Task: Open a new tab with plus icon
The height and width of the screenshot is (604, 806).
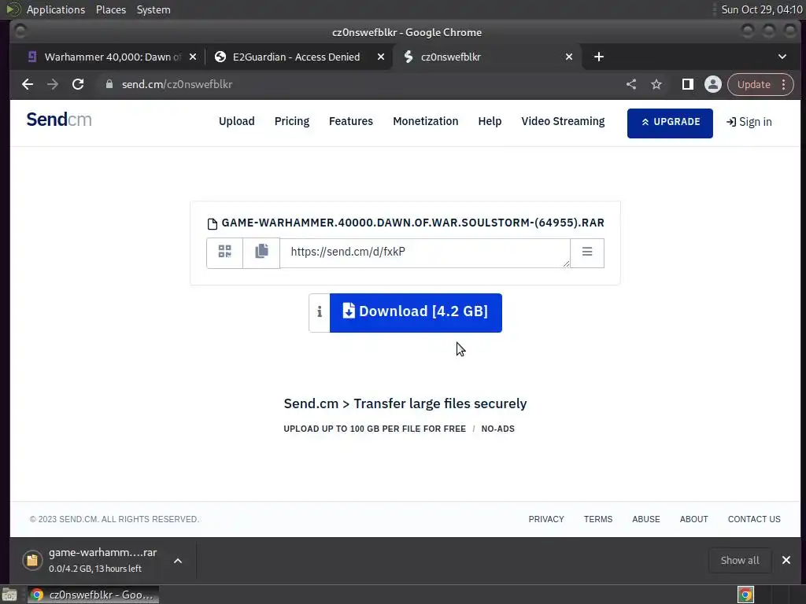Action: click(x=599, y=57)
